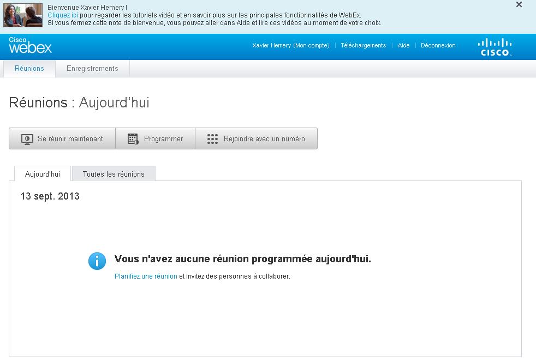This screenshot has height=362, width=536.
Task: Click the welcome banner thumbnail photo
Action: point(23,15)
